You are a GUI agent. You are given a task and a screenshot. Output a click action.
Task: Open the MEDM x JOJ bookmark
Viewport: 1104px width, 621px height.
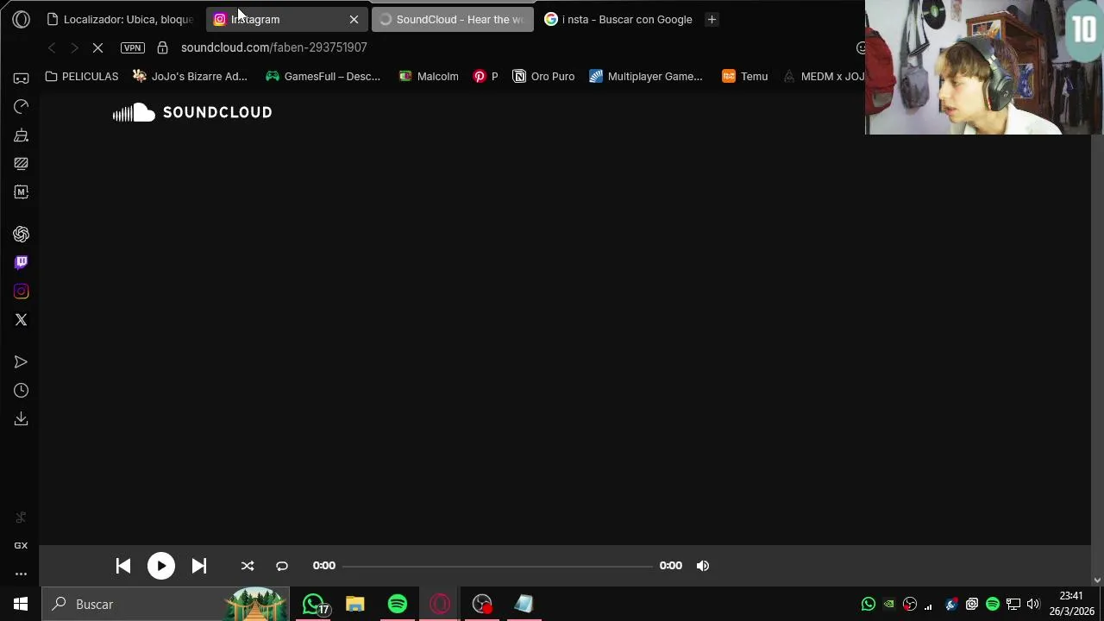pos(823,76)
